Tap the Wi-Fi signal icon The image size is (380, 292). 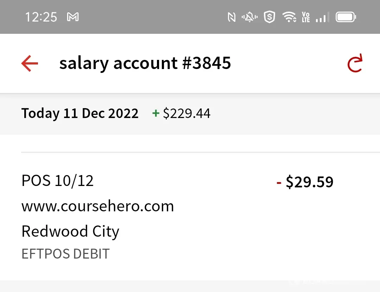tap(289, 17)
